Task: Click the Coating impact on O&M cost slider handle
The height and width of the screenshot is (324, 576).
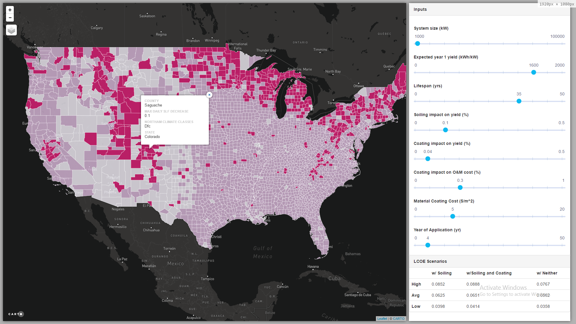Action: 460,187
